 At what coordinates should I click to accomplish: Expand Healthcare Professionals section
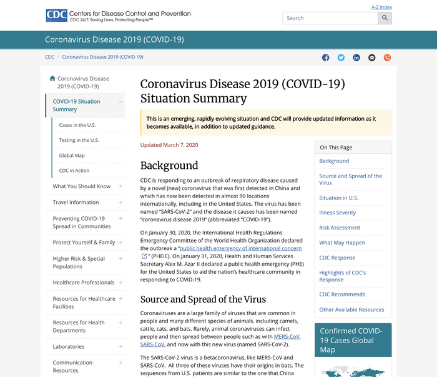click(120, 283)
